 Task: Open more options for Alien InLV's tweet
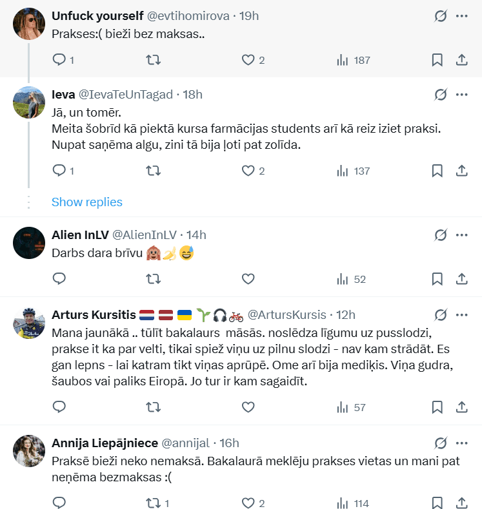[x=461, y=235]
